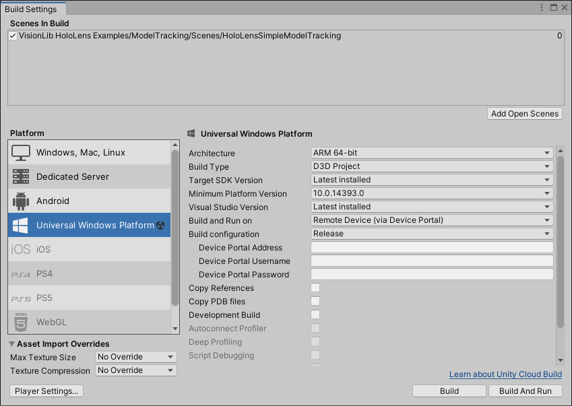Screen dimensions: 572x406
Task: Open the Target SDK Version dropdown
Action: pyautogui.click(x=432, y=180)
